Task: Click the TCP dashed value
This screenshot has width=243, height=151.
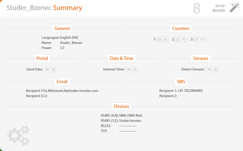Action: click(x=127, y=131)
